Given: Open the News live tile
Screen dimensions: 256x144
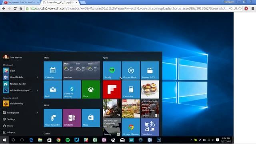Looking at the screenshot, I should pyautogui.click(x=112, y=108).
